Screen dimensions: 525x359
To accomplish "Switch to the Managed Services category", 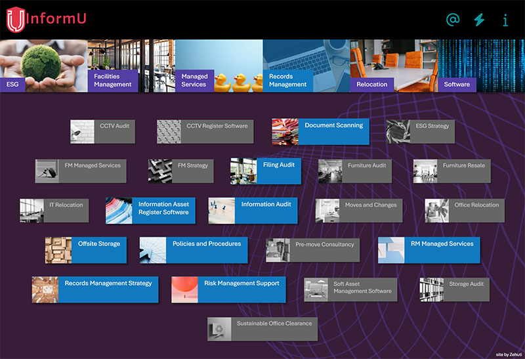I will [x=194, y=80].
